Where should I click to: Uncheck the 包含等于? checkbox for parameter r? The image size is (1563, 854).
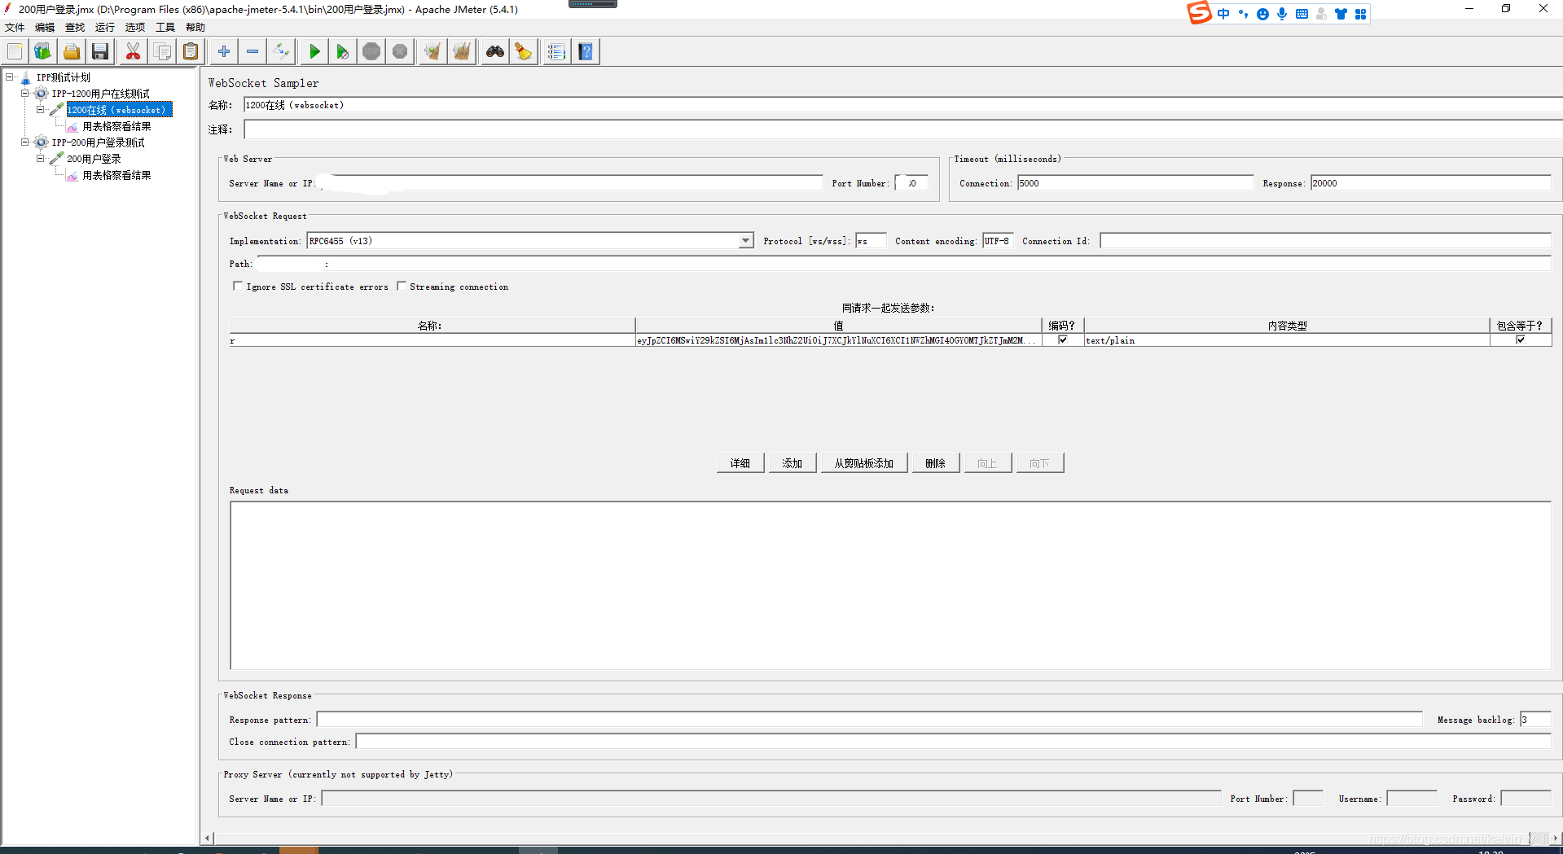tap(1521, 339)
